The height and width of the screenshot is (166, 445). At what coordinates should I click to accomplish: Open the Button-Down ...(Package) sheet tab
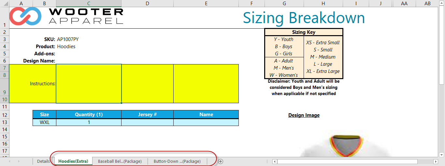click(x=177, y=161)
